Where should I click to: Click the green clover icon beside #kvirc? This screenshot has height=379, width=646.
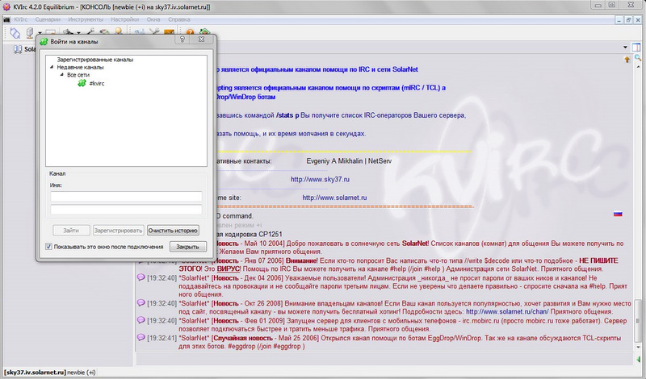[x=82, y=83]
